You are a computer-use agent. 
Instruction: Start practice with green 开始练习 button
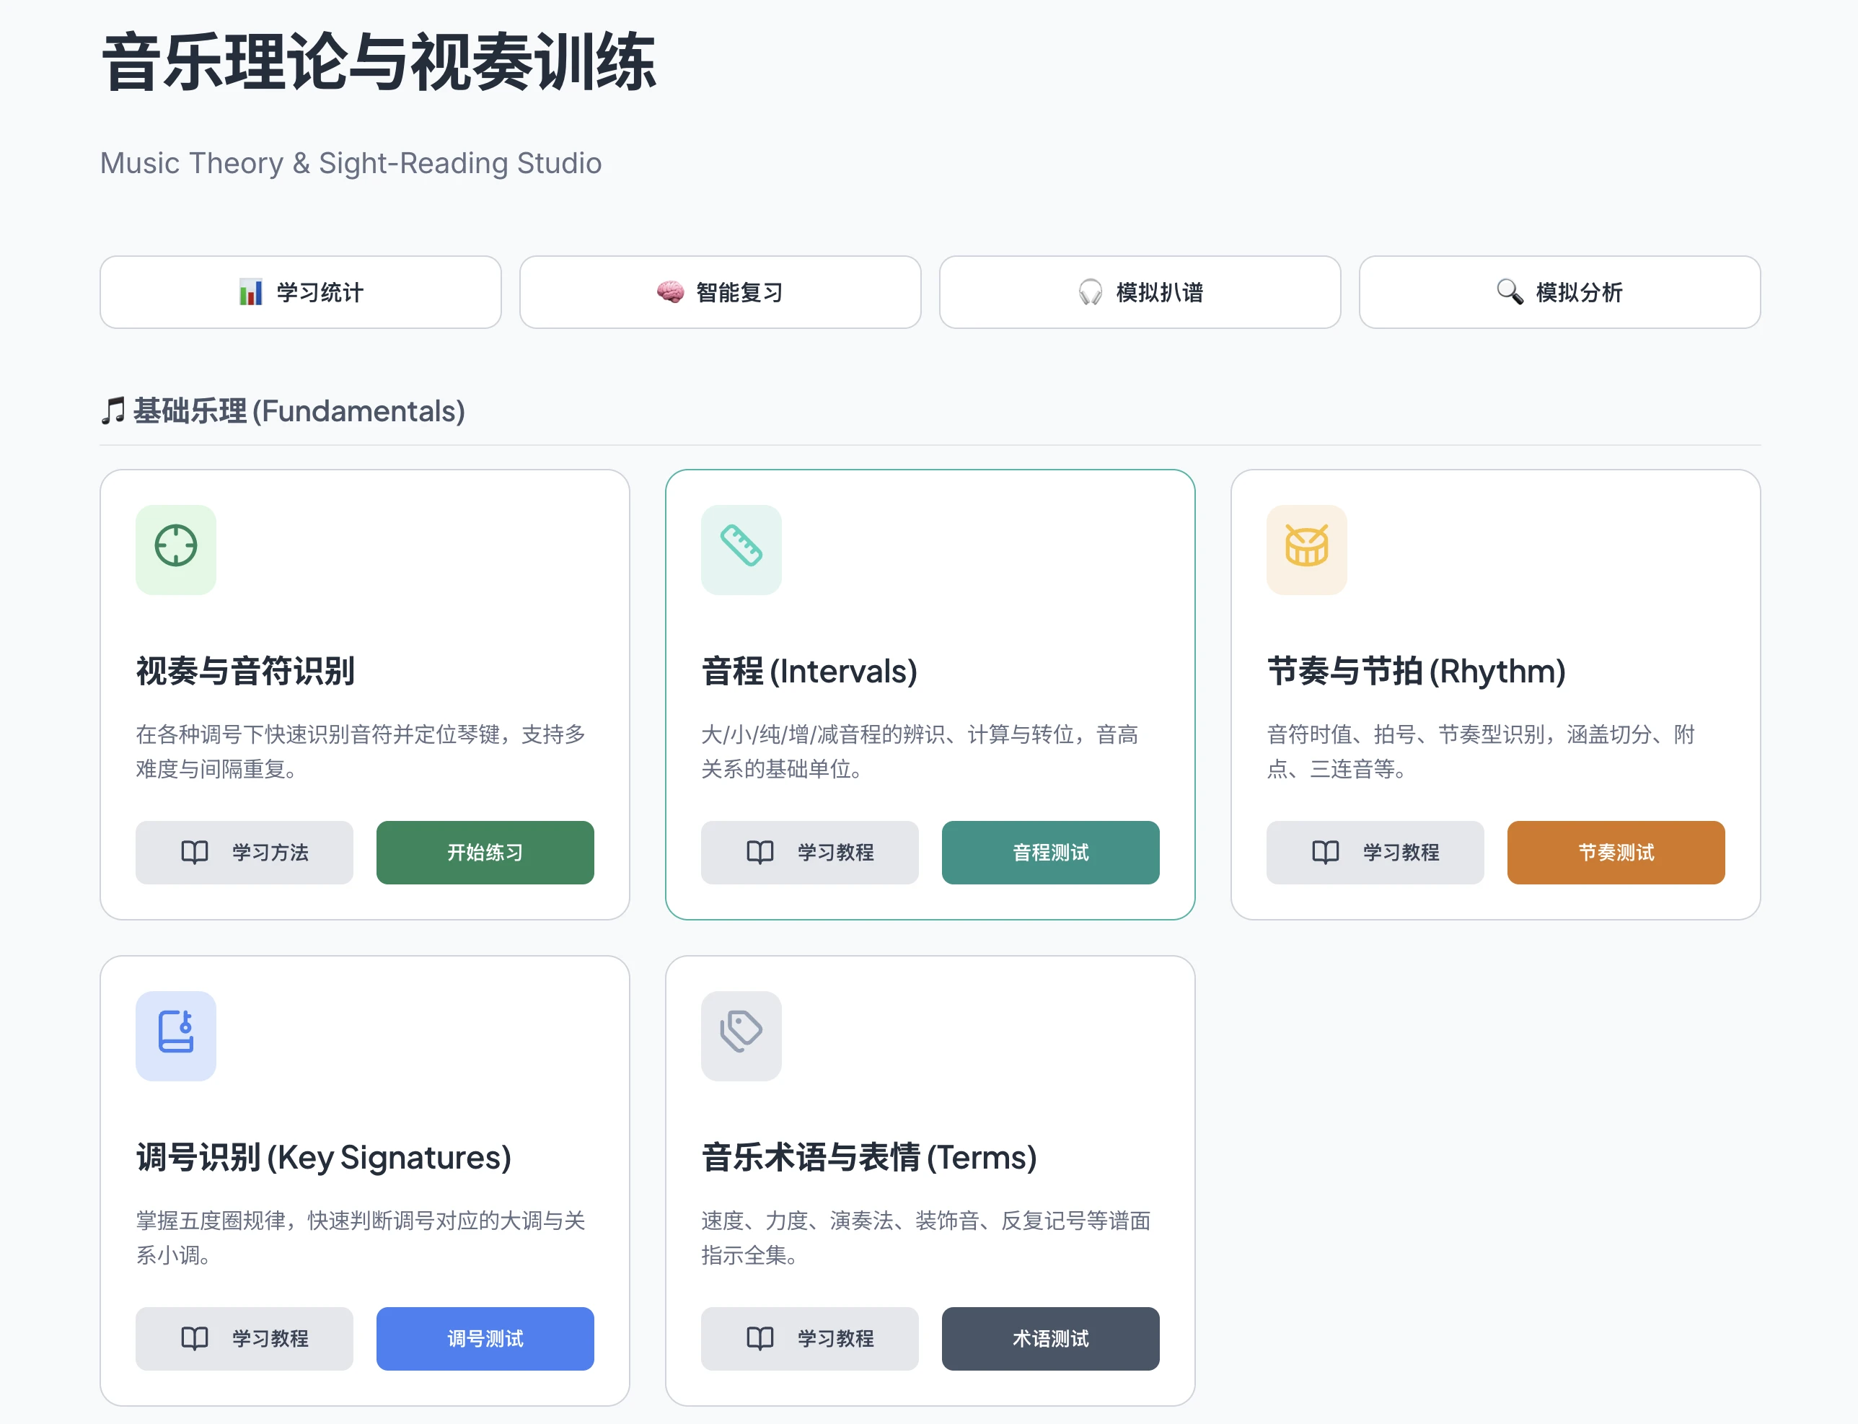[x=485, y=853]
